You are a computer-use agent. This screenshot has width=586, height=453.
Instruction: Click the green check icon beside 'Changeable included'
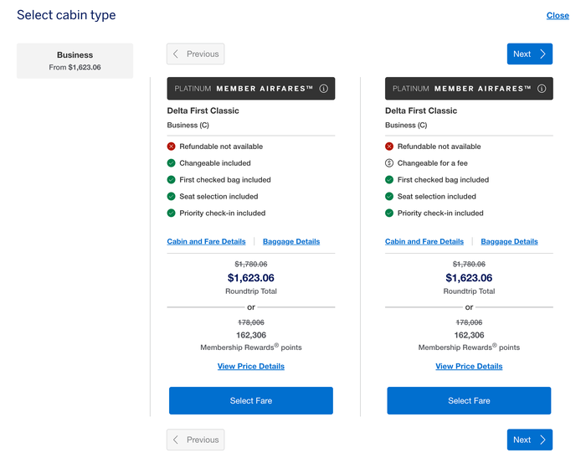click(171, 163)
